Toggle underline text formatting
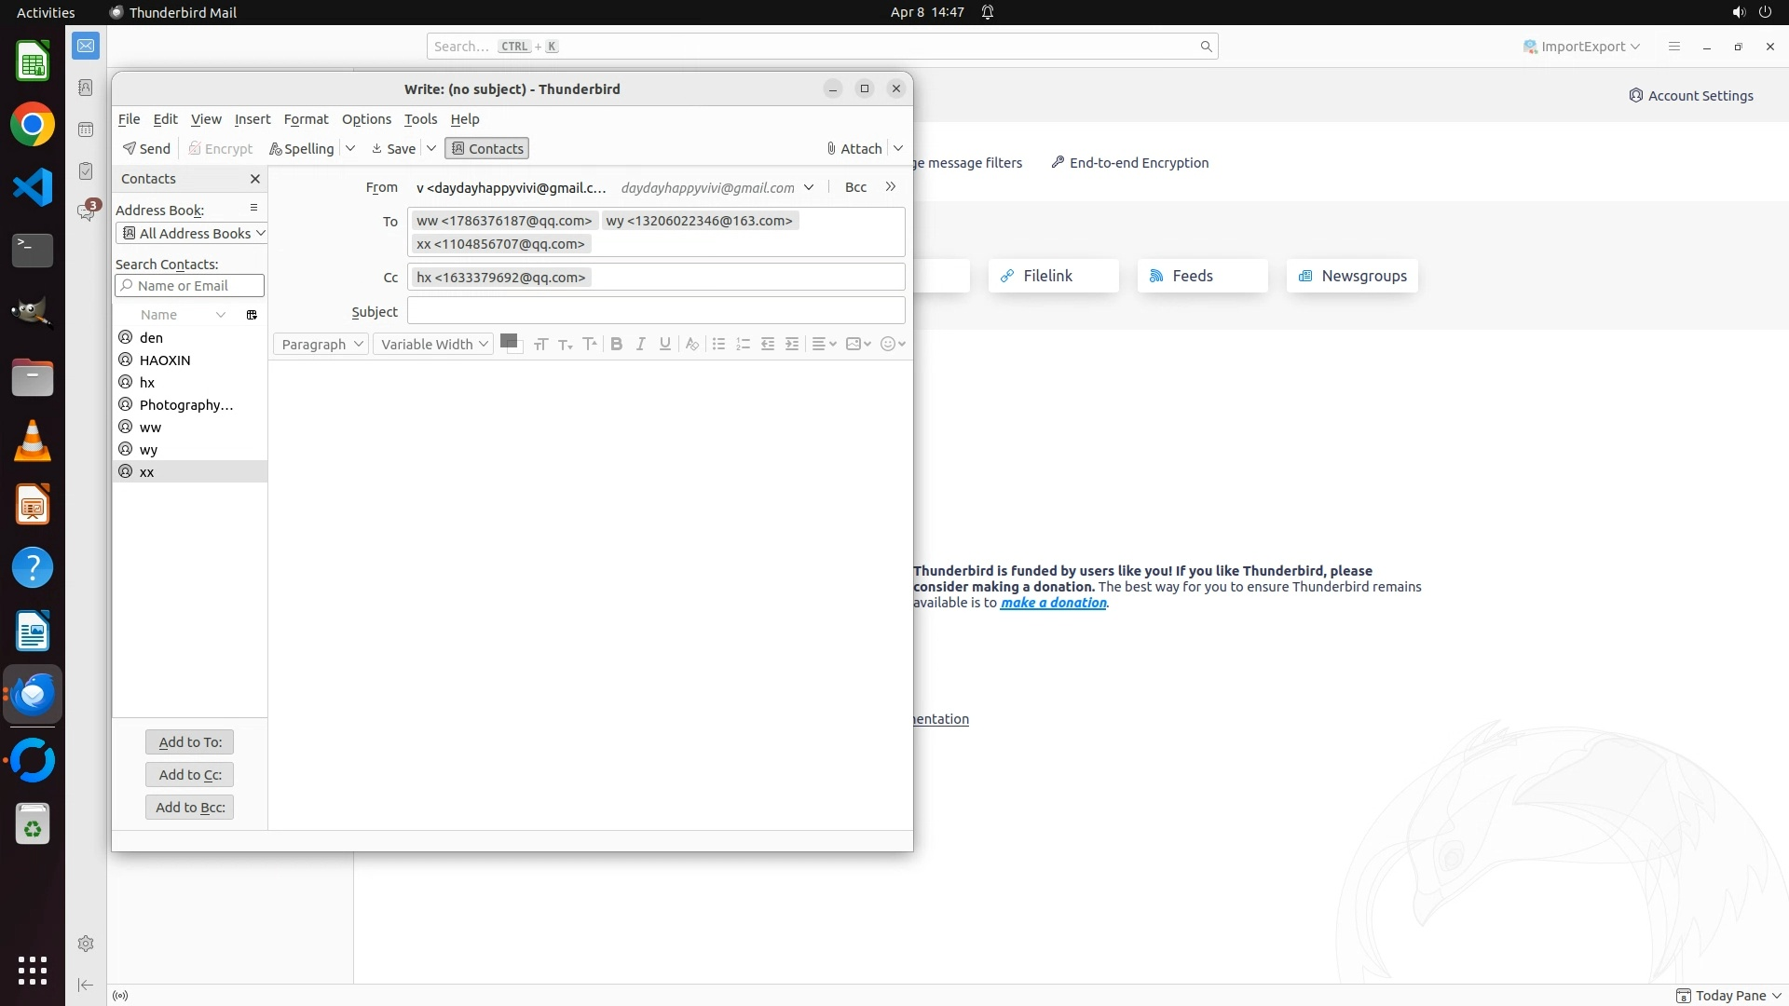The width and height of the screenshot is (1789, 1006). (664, 344)
